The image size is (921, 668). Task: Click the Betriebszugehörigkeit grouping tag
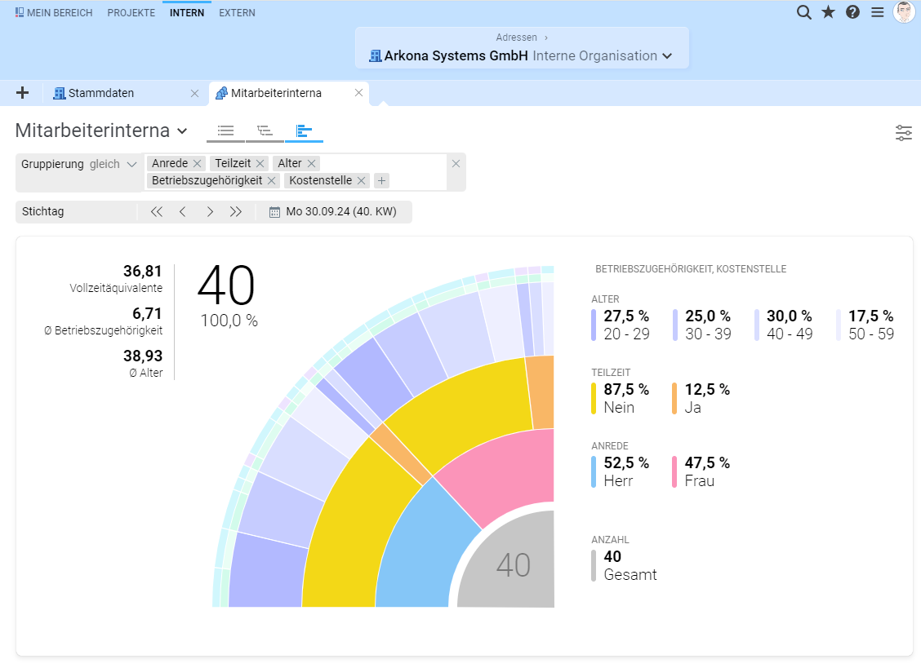207,181
